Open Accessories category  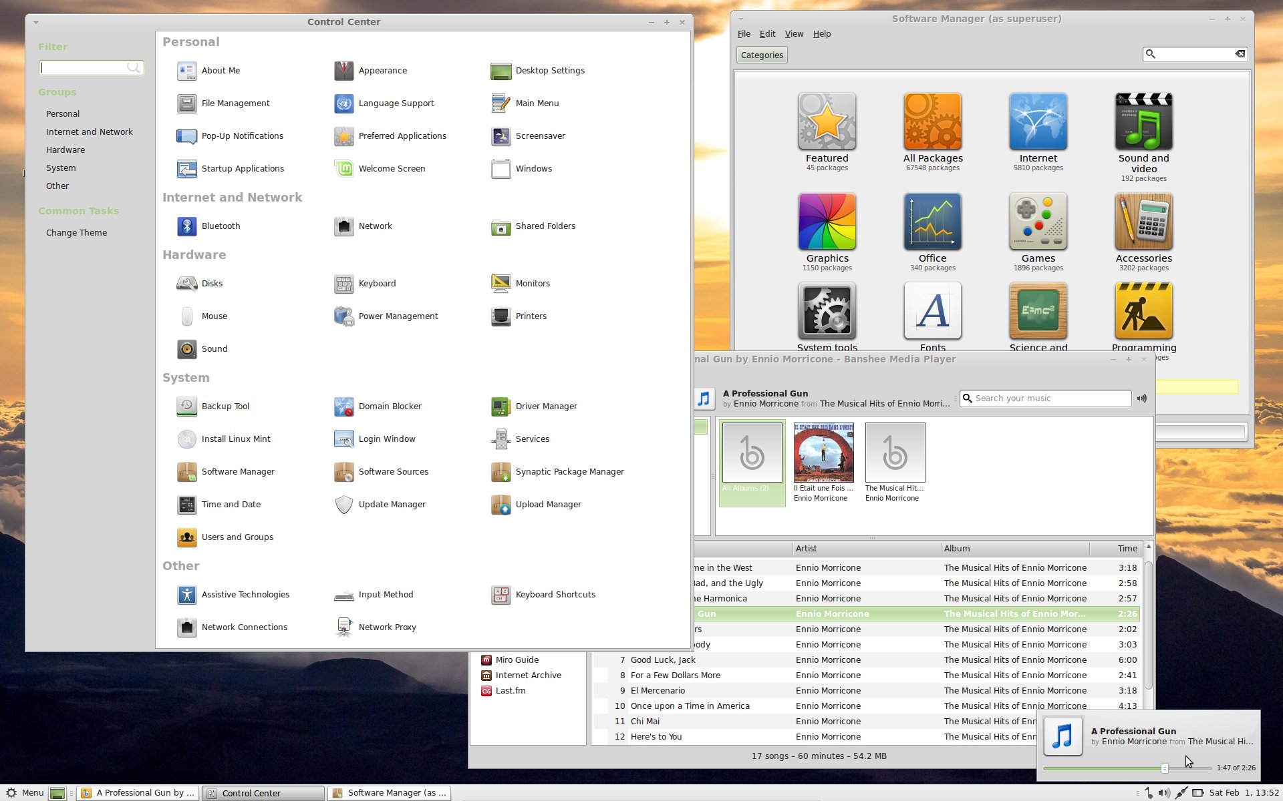(1144, 232)
